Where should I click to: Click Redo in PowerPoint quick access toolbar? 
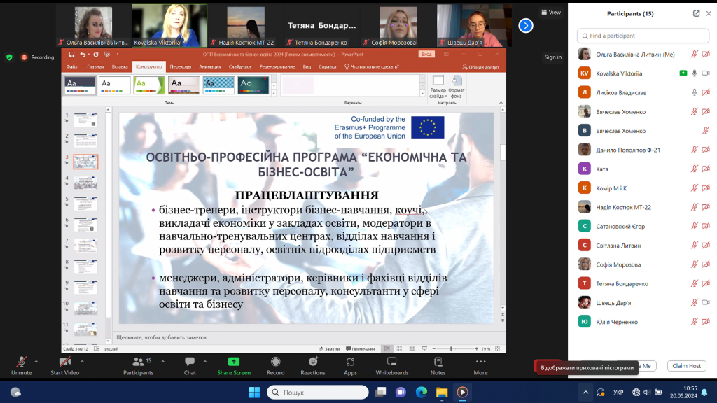95,55
